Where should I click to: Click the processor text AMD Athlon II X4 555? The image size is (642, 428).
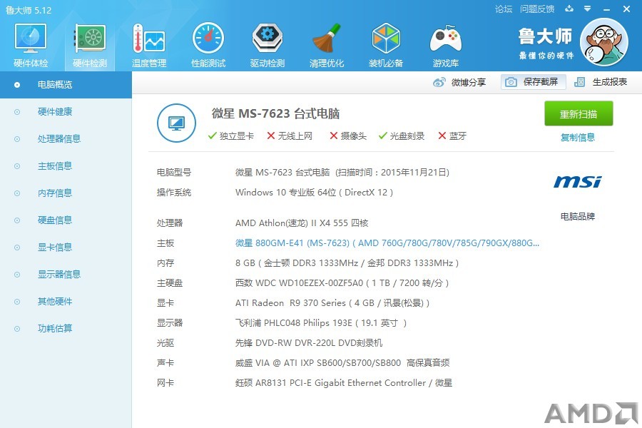302,223
